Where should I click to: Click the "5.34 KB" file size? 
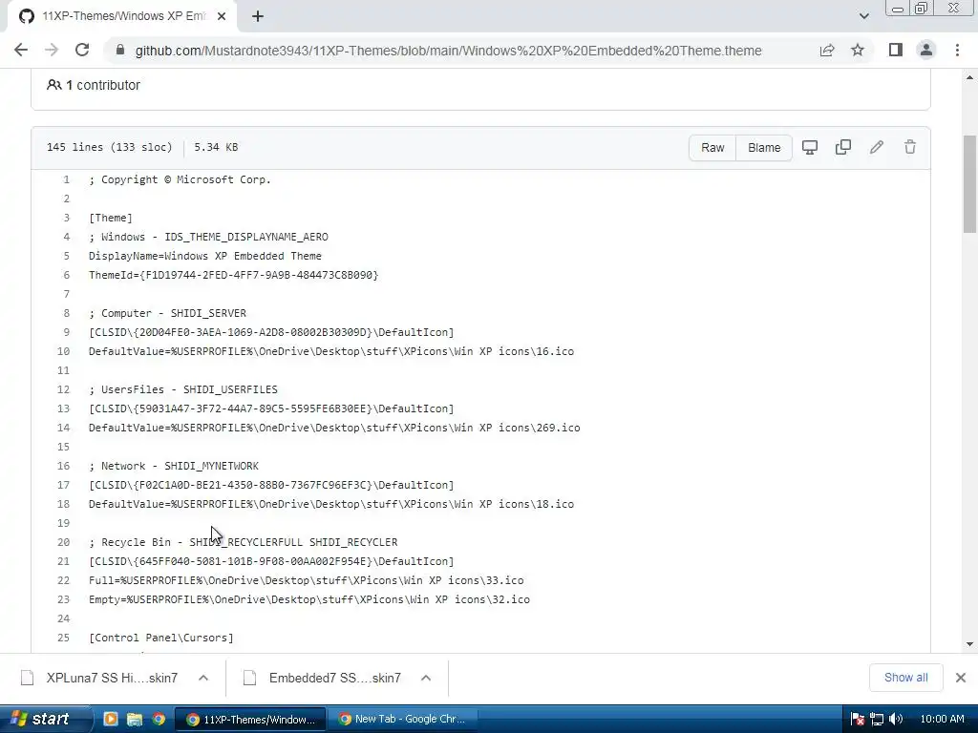coord(216,147)
